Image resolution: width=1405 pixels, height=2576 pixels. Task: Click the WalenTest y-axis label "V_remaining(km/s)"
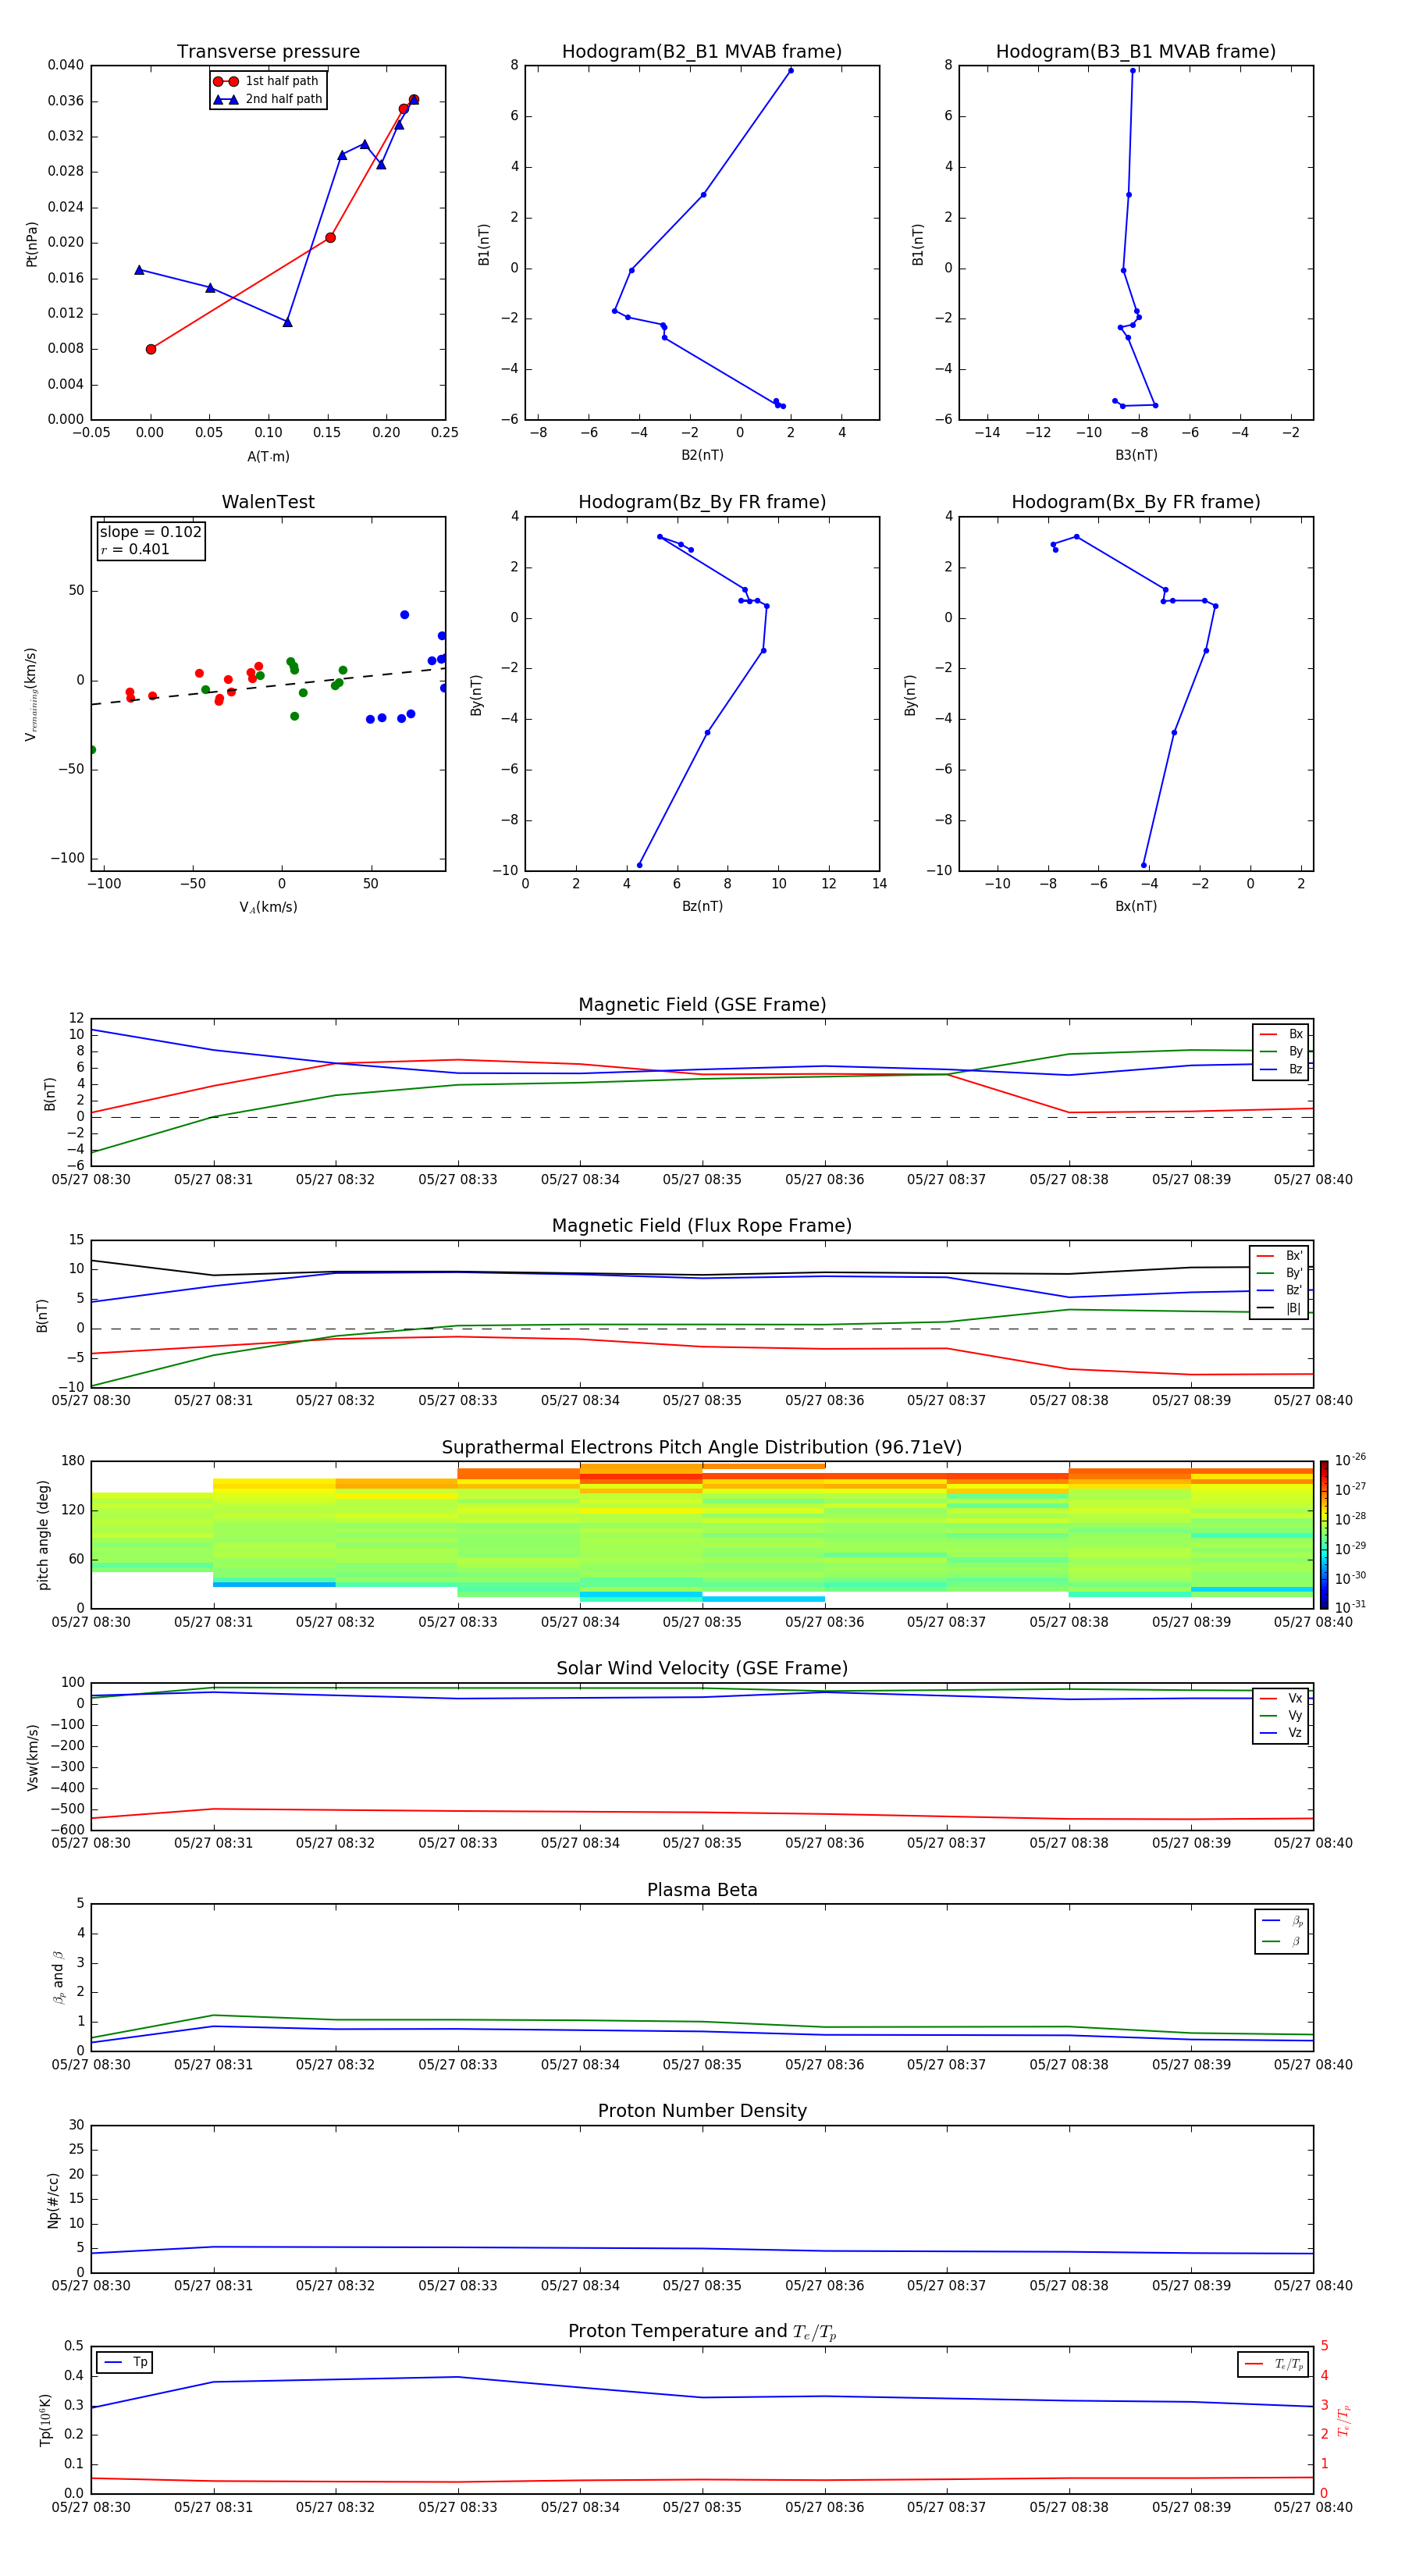[x=32, y=694]
